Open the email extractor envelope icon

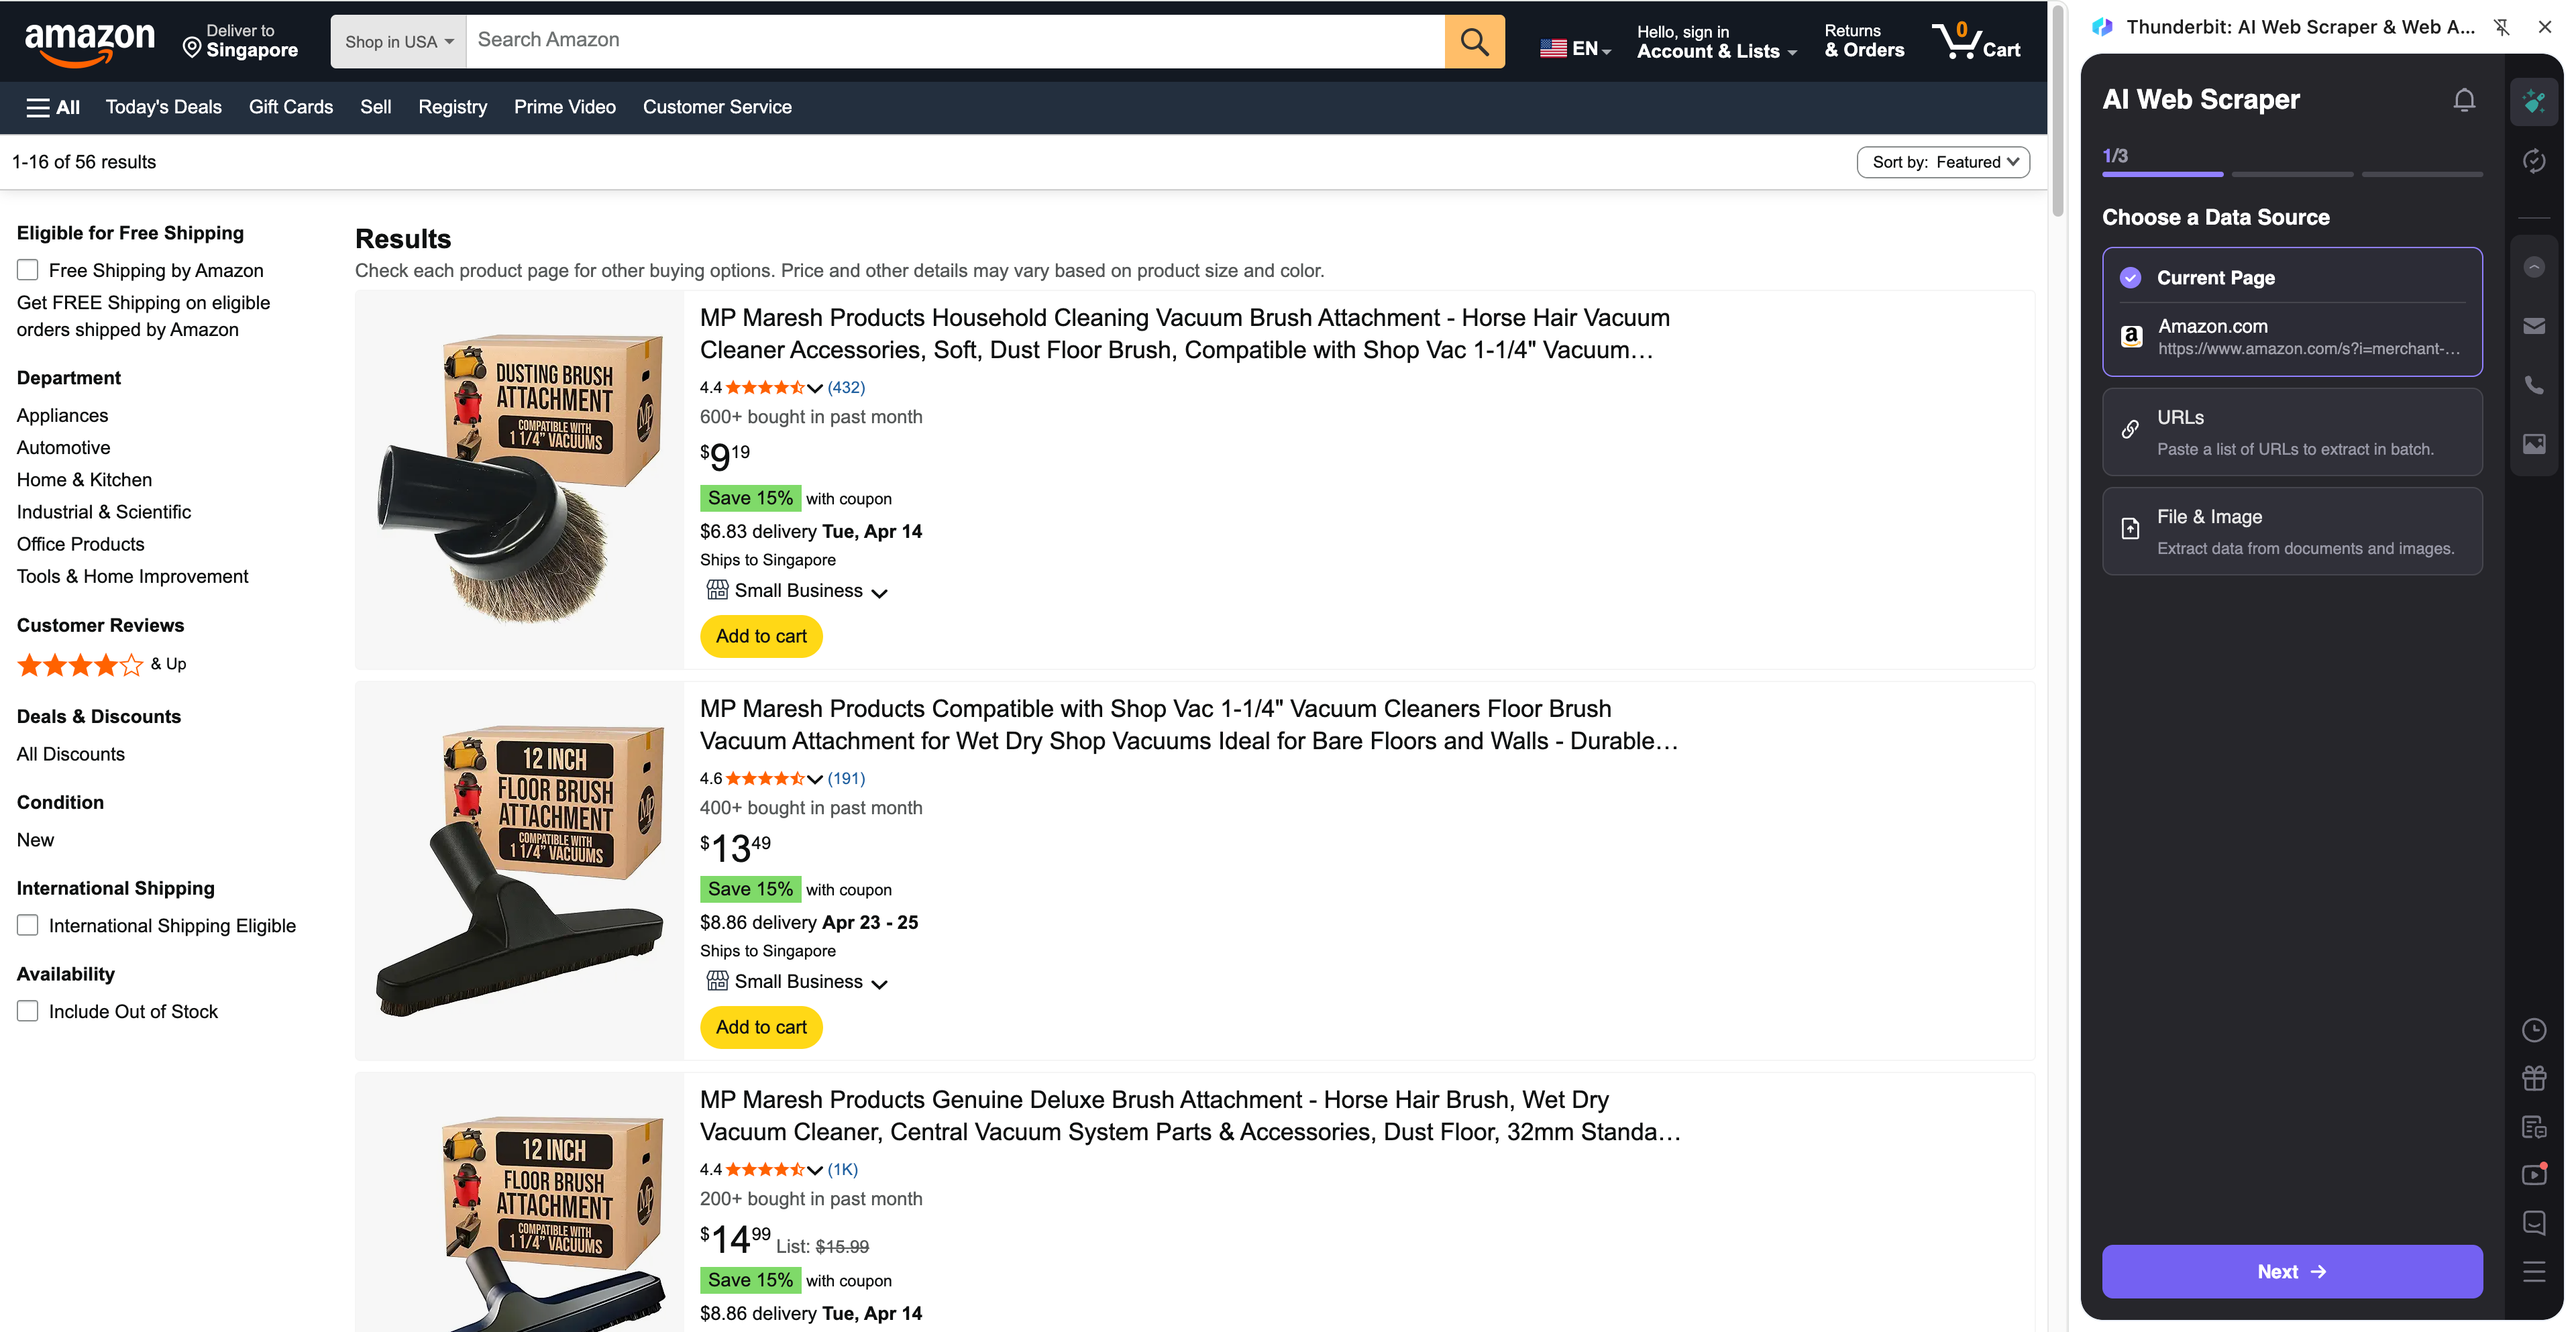(x=2533, y=326)
